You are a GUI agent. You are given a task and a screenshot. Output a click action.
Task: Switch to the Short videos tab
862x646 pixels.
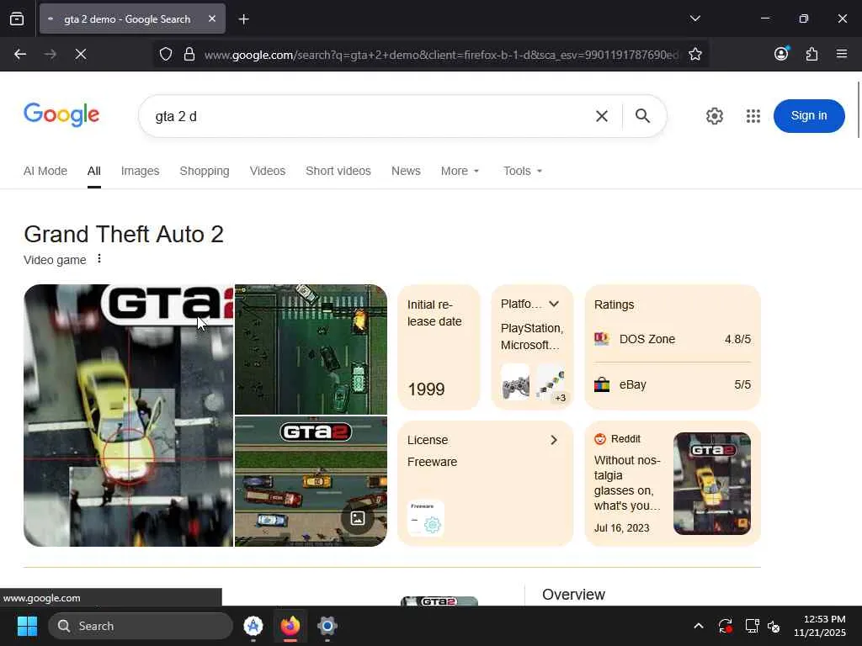[338, 171]
